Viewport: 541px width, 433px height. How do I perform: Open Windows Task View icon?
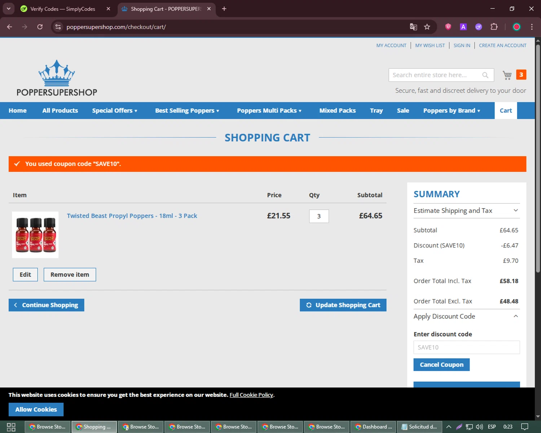[x=11, y=427]
